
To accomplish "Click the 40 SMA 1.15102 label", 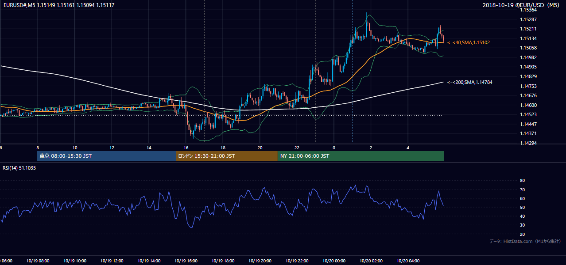I will [x=468, y=42].
